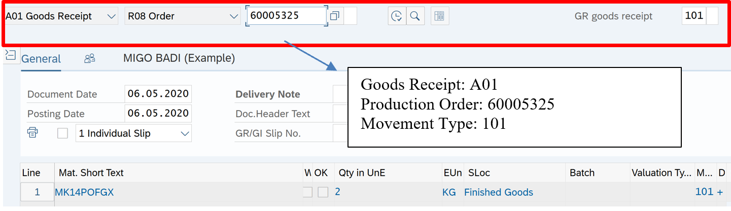Viewport: 731px width, 211px height.
Task: Open the MIGO BADI (Example) tab
Action: pos(179,58)
